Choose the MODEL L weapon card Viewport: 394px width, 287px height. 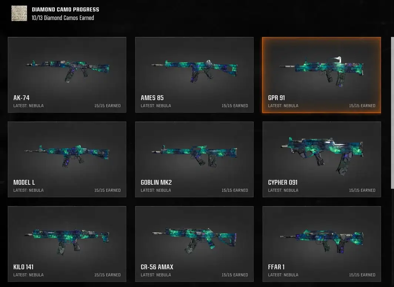point(67,160)
